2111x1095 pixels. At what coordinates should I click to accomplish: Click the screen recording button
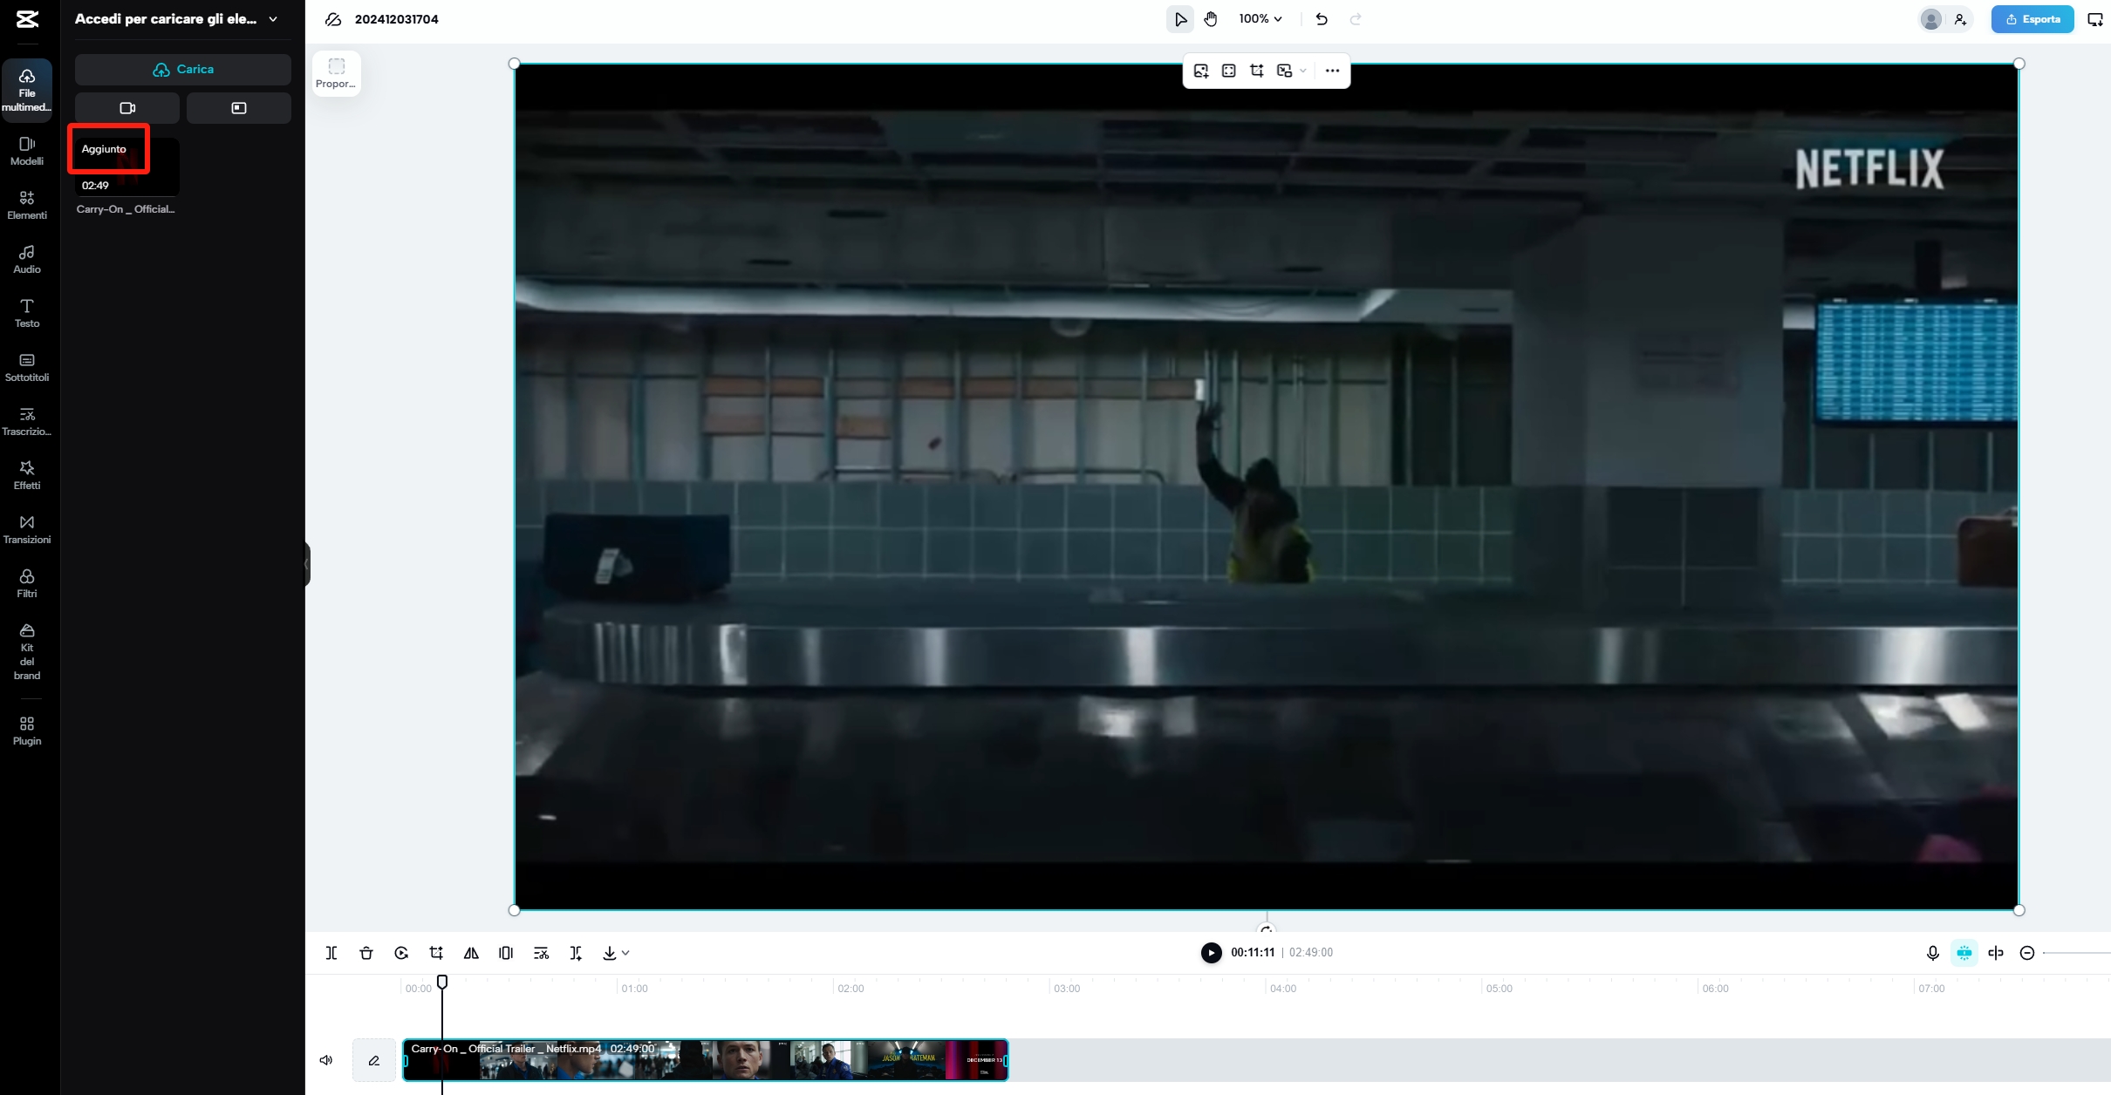(239, 108)
